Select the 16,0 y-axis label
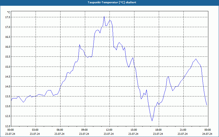 (8, 47)
